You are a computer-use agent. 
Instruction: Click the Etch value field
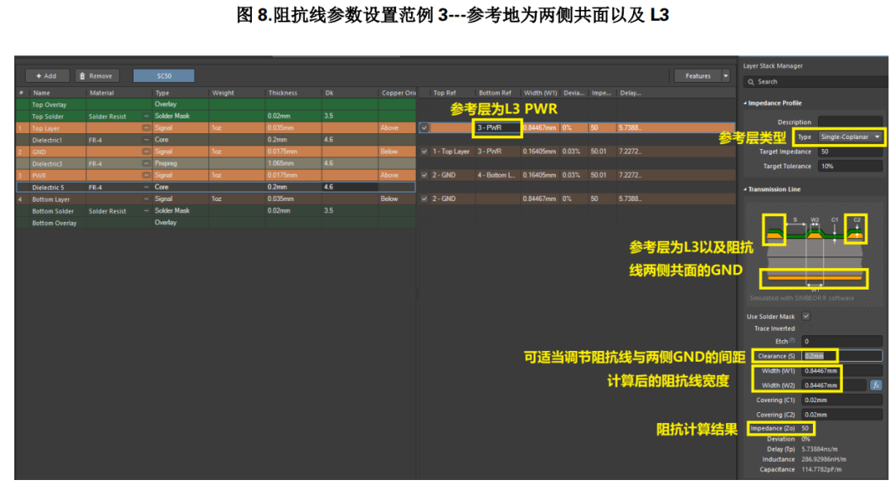(x=842, y=341)
